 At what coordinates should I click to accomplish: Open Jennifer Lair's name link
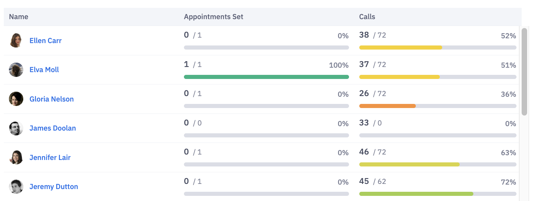[50, 158]
